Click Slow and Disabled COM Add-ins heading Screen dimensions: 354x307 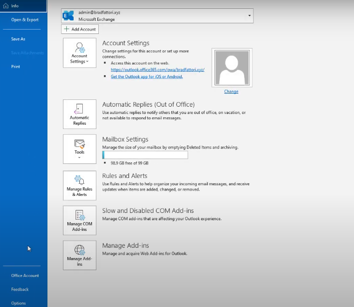pyautogui.click(x=148, y=210)
